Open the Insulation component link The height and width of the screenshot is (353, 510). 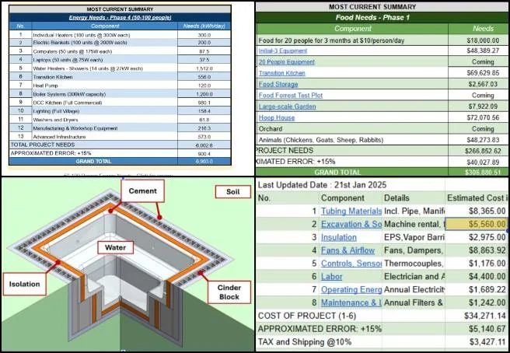(x=339, y=237)
